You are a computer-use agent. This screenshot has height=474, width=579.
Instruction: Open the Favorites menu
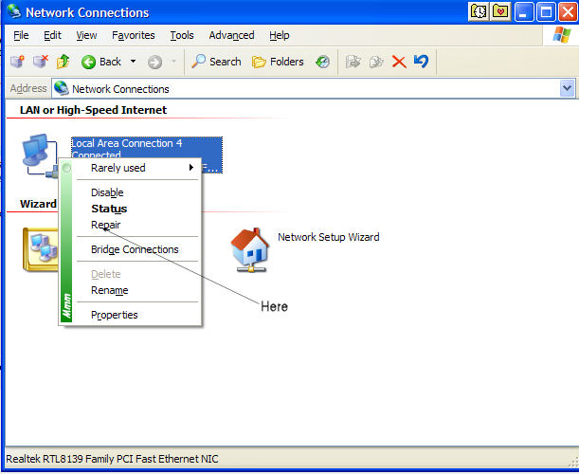coord(133,35)
